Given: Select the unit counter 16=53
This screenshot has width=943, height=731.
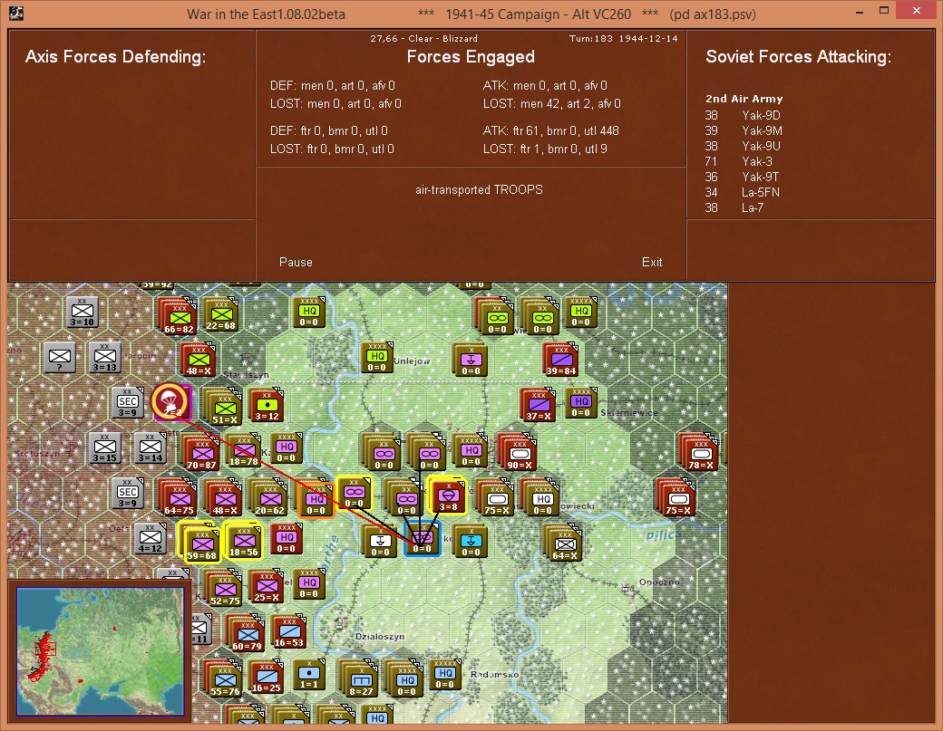Looking at the screenshot, I should [288, 631].
